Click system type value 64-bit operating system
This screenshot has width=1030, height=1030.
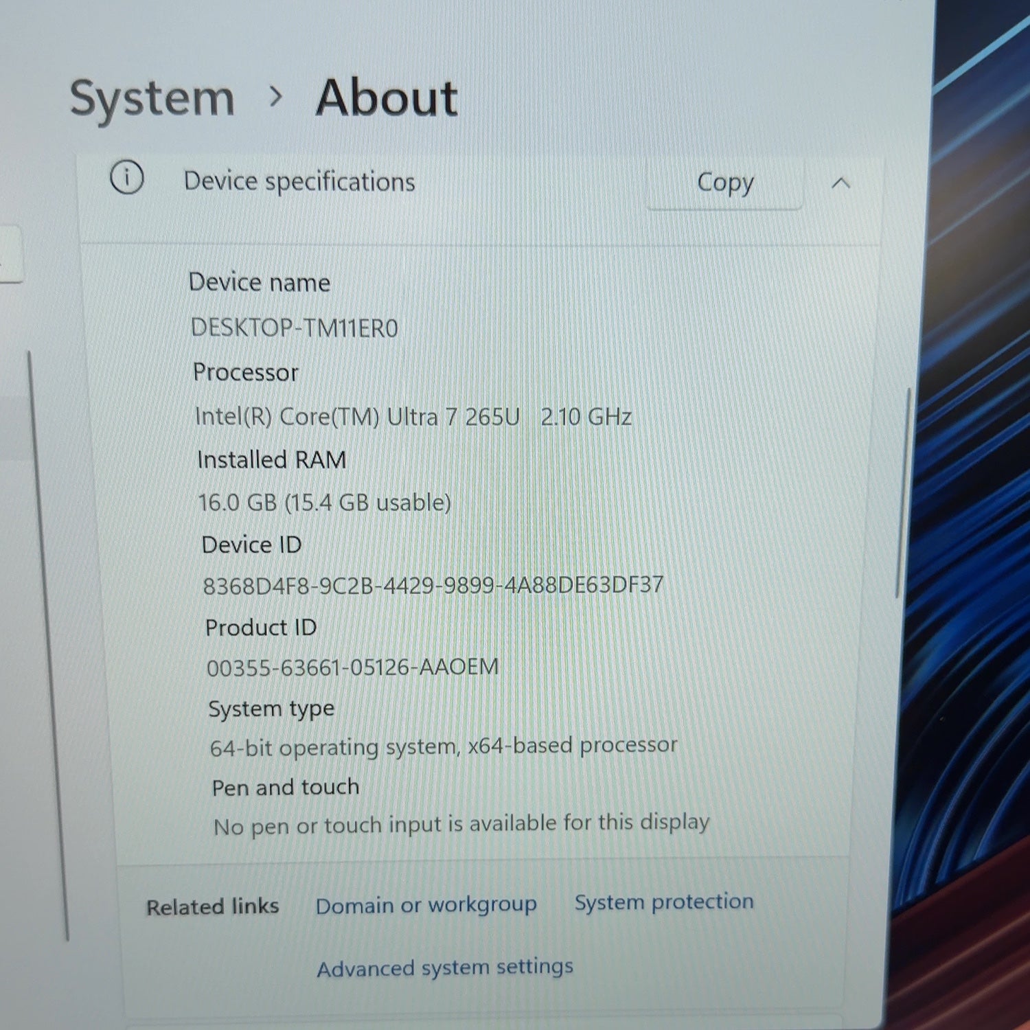(x=444, y=746)
